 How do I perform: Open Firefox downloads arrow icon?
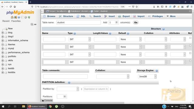pyautogui.click(x=154, y=7)
